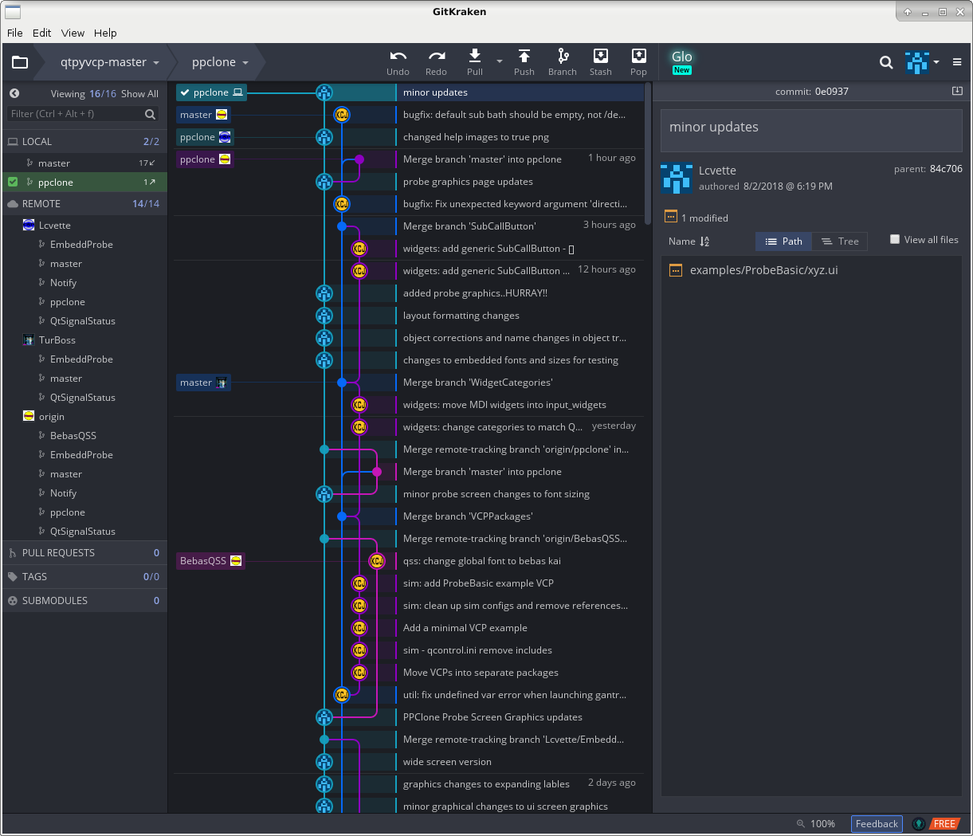Expand the TAGS section
The width and height of the screenshot is (973, 836).
click(84, 576)
